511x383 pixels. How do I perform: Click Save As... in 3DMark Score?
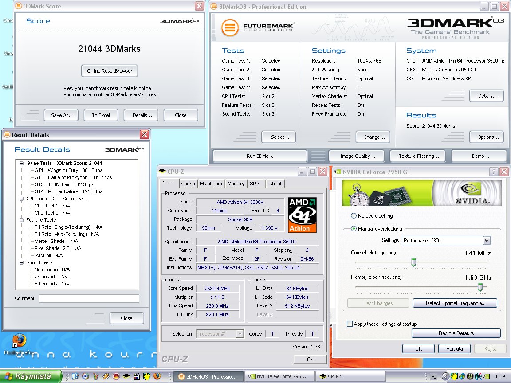[x=61, y=115]
